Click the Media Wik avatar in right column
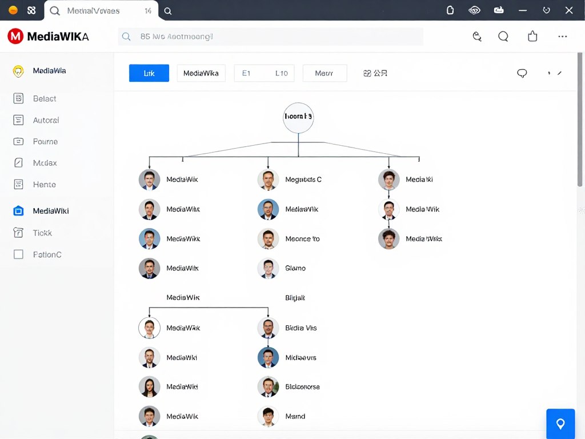Screen dimensions: 585x439 click(388, 209)
